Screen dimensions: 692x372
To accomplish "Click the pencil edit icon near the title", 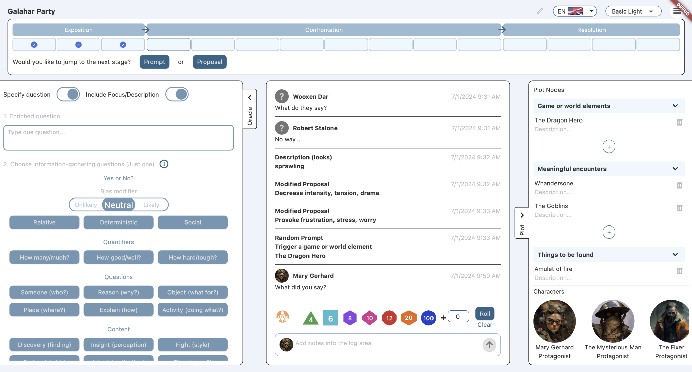I will pyautogui.click(x=540, y=11).
